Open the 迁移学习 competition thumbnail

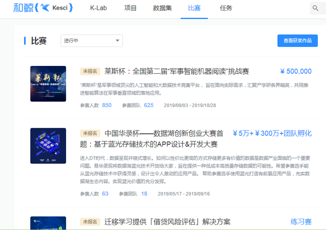[48, 223]
